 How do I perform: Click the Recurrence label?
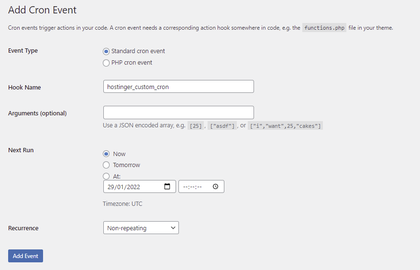click(x=23, y=228)
